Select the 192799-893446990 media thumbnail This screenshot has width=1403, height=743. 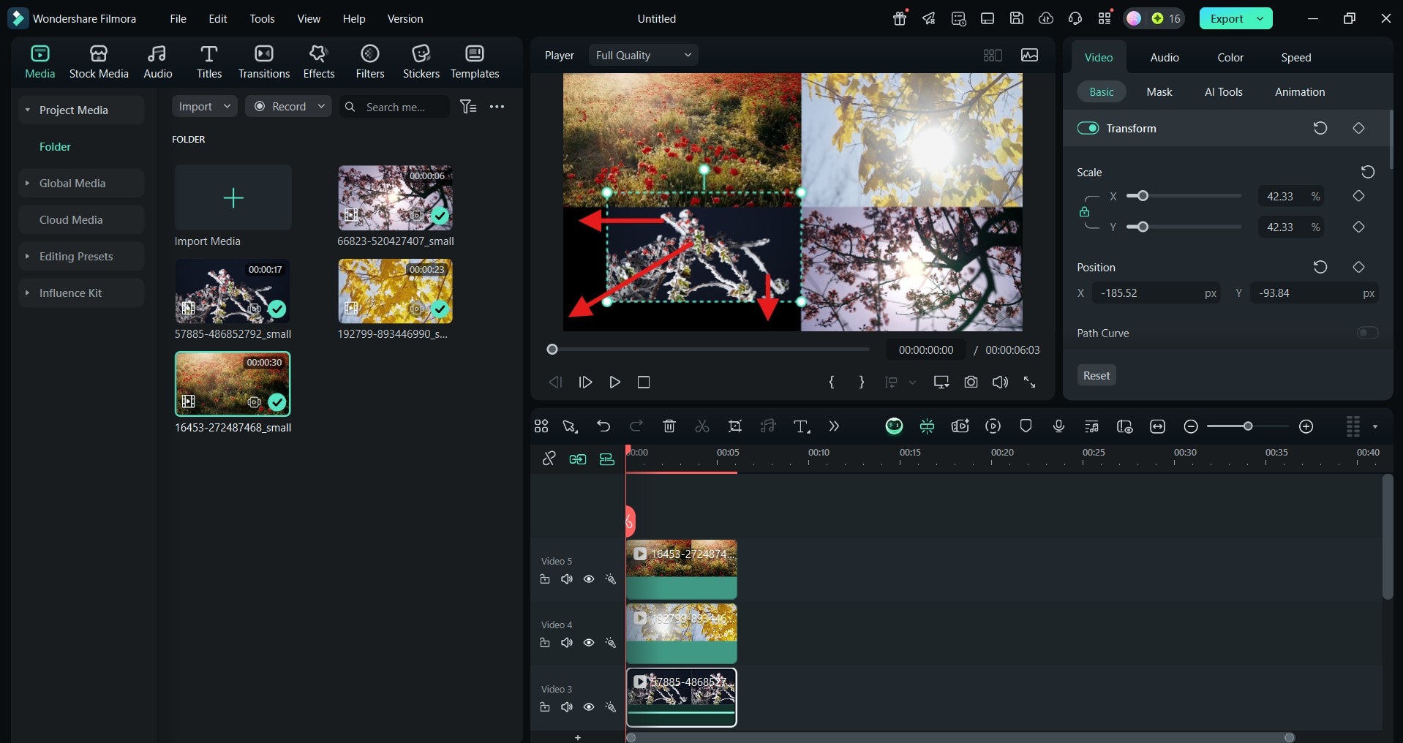pos(395,291)
